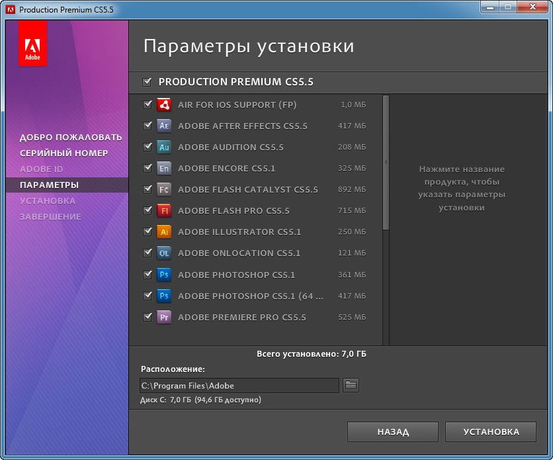Uncheck Adobe After Effects CS5.5 checkbox

coord(148,126)
